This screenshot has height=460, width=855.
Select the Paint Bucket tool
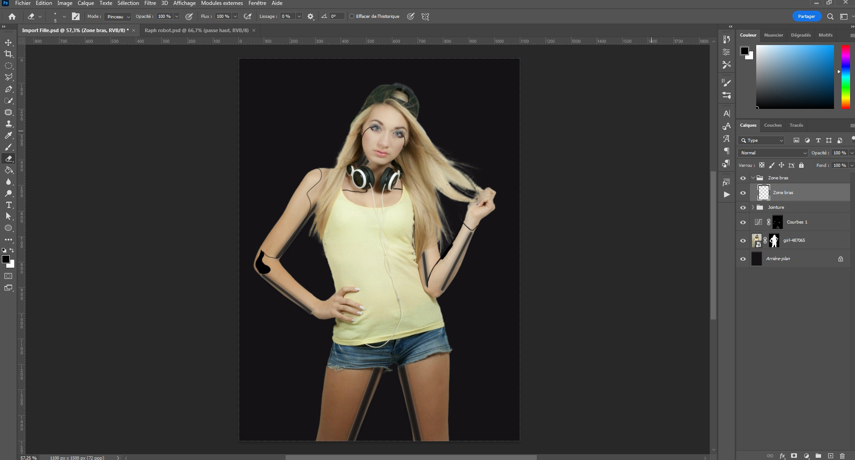point(8,170)
